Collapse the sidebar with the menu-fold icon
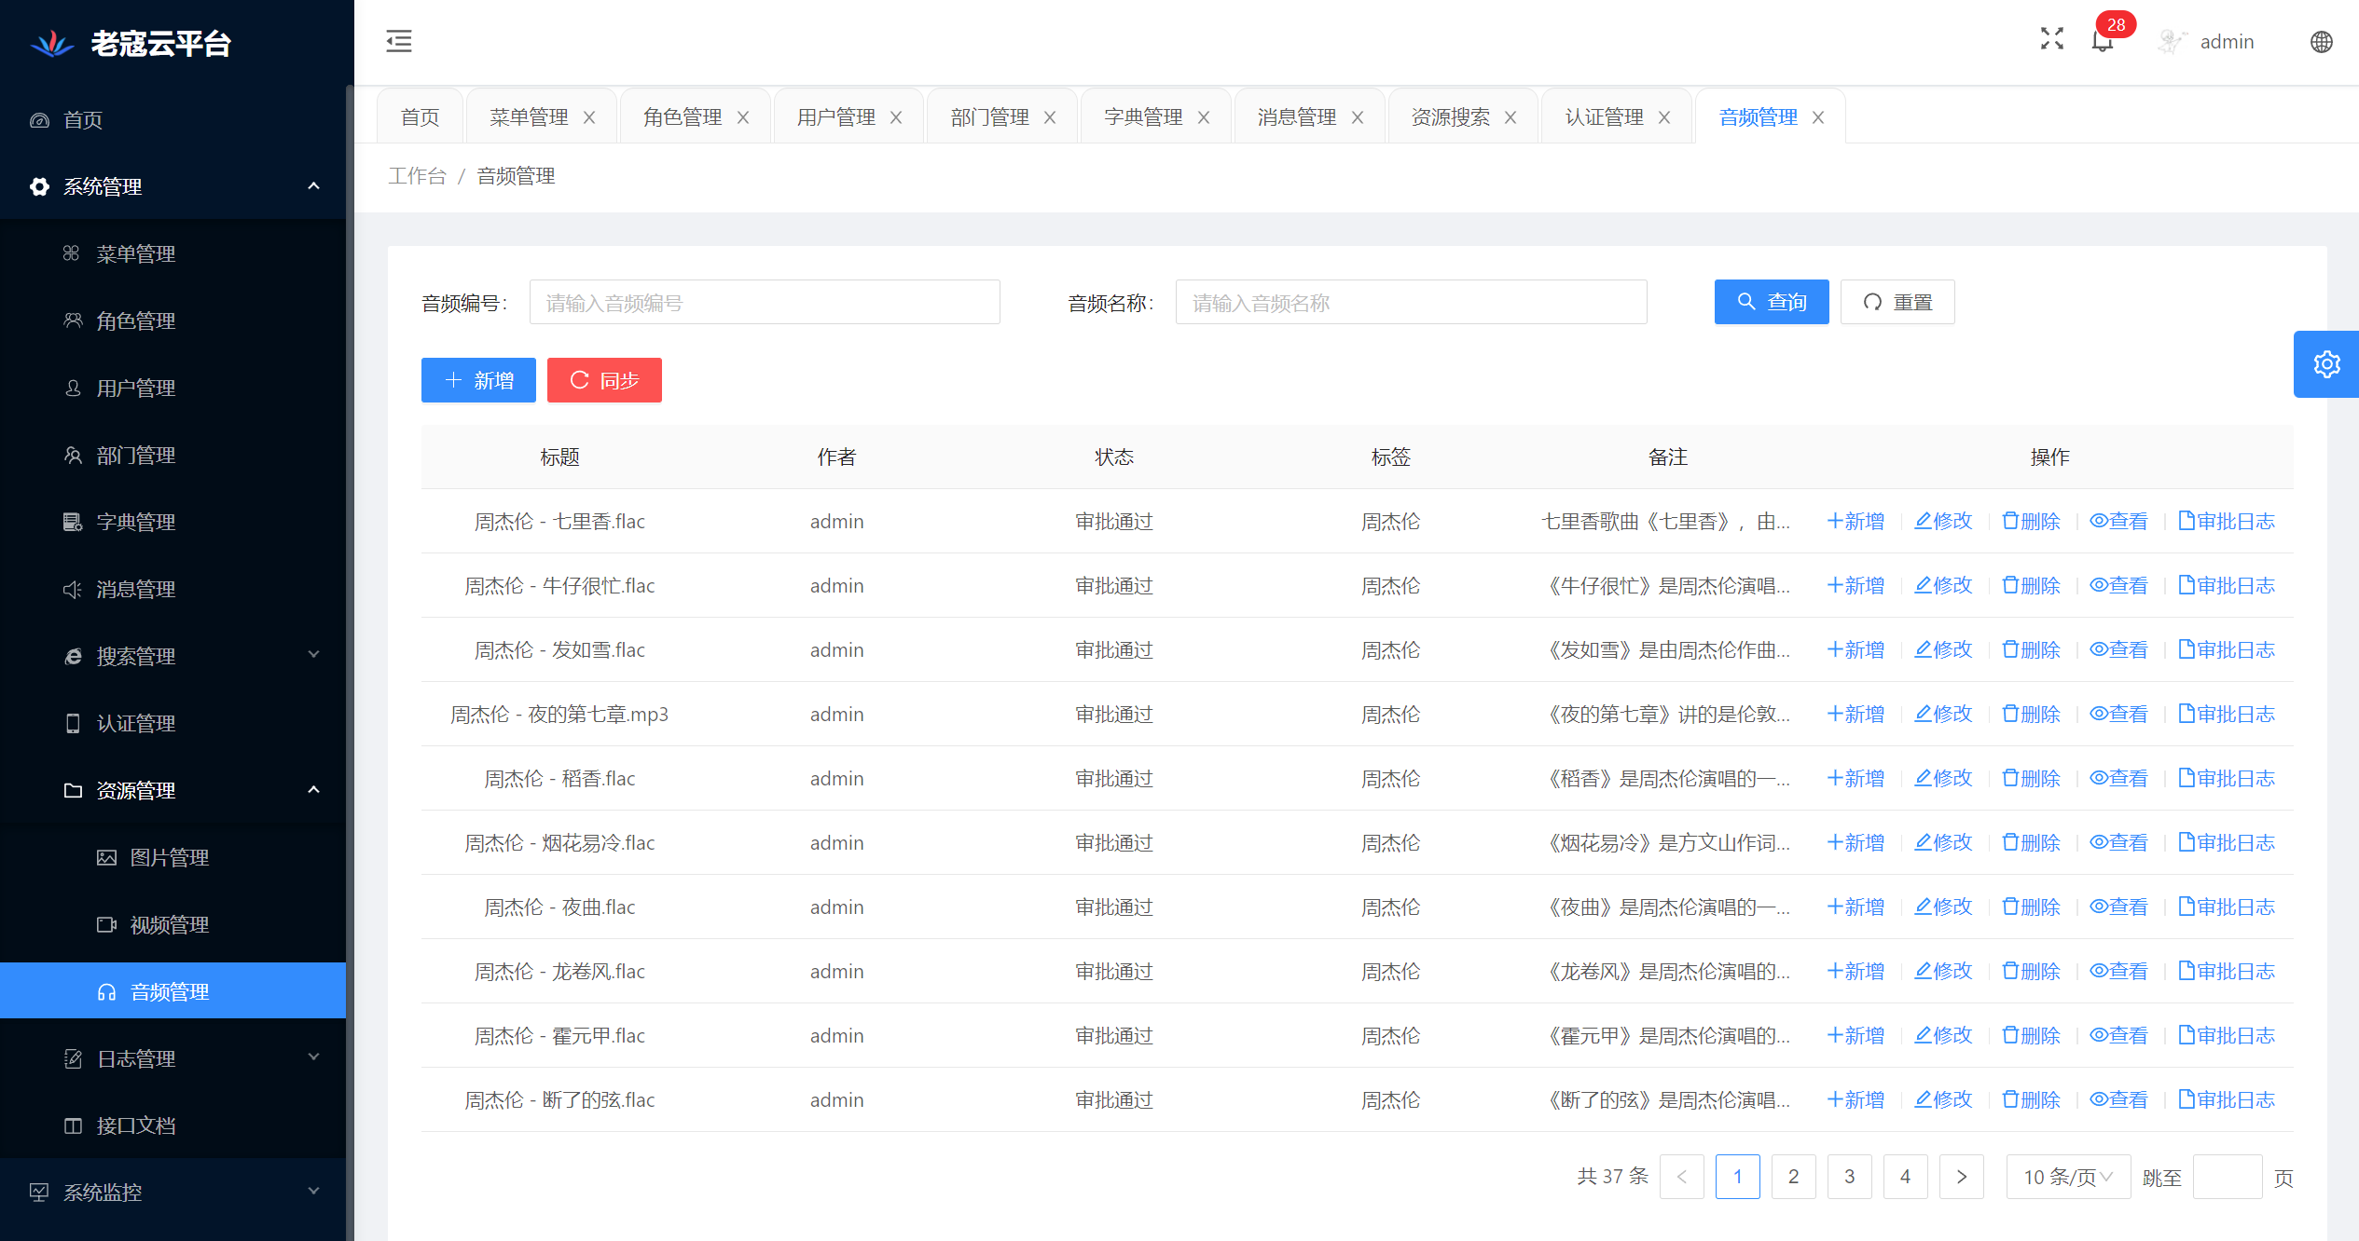 (398, 41)
